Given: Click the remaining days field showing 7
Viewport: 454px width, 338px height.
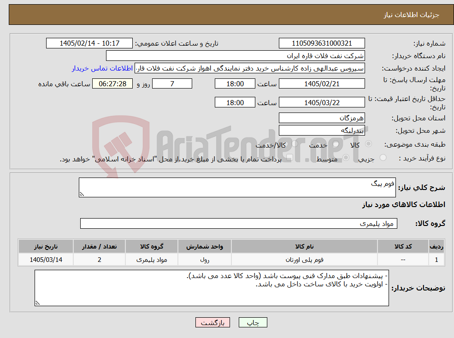Looking at the screenshot, I should [x=172, y=84].
